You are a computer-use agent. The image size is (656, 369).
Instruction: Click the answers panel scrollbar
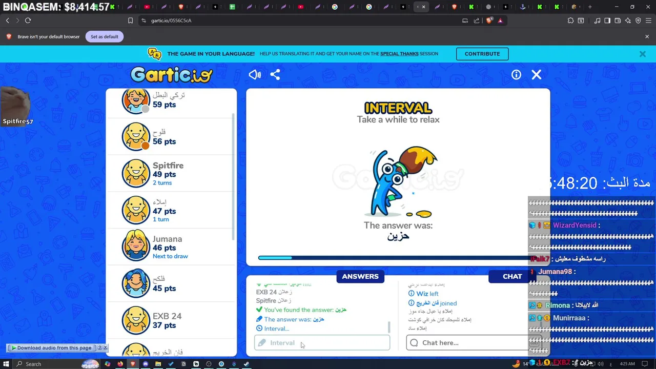click(388, 327)
